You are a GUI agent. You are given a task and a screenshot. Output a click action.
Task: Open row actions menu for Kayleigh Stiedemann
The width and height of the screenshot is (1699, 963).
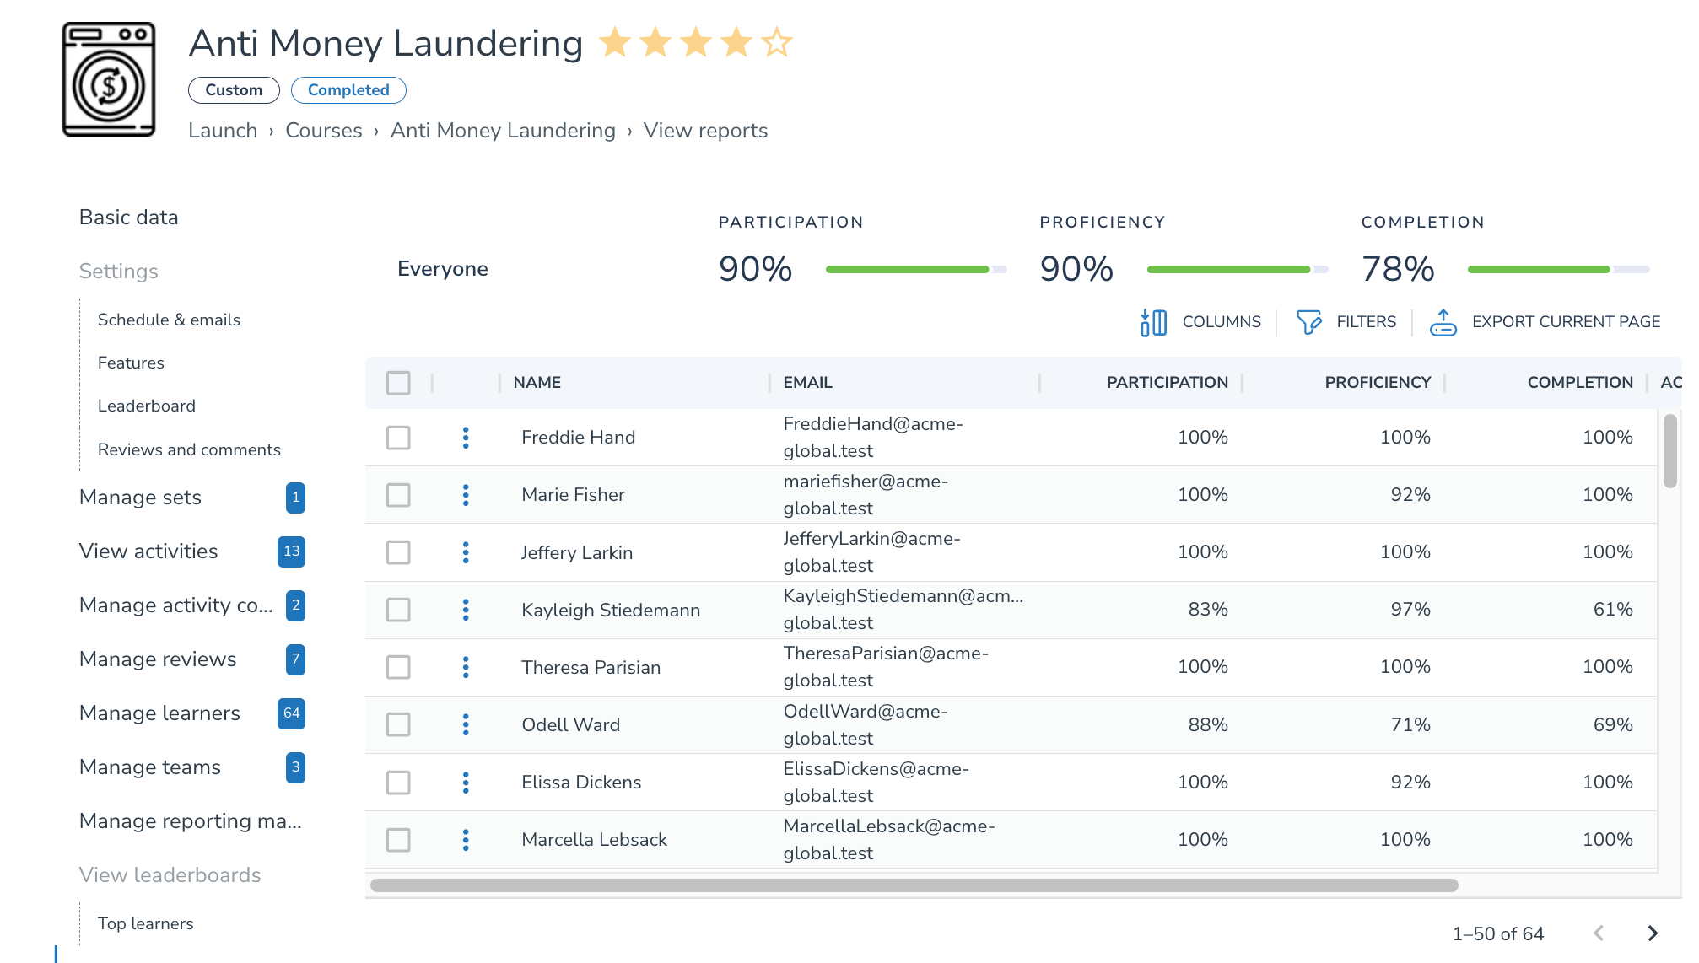click(x=466, y=610)
